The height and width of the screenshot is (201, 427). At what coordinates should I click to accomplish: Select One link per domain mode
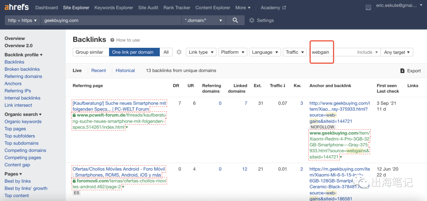tap(134, 52)
